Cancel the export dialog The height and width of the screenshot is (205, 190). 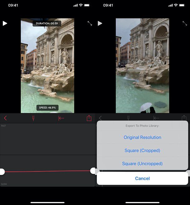click(142, 178)
